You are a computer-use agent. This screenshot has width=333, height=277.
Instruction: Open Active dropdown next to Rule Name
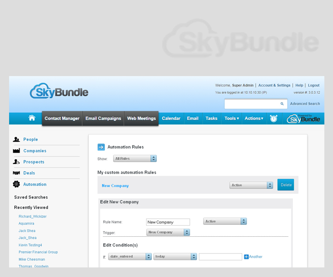click(225, 222)
